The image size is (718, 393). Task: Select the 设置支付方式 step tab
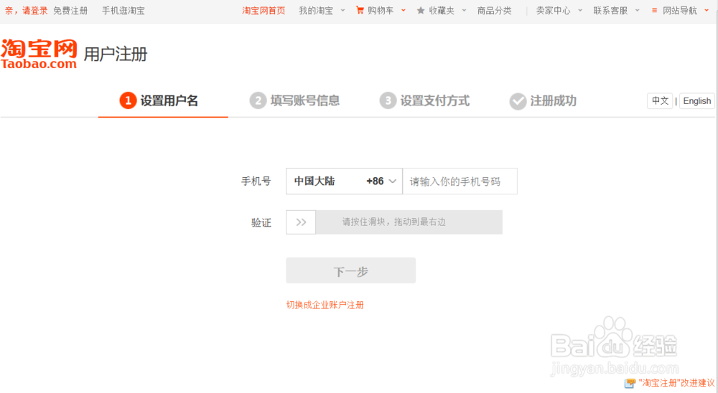pos(424,101)
